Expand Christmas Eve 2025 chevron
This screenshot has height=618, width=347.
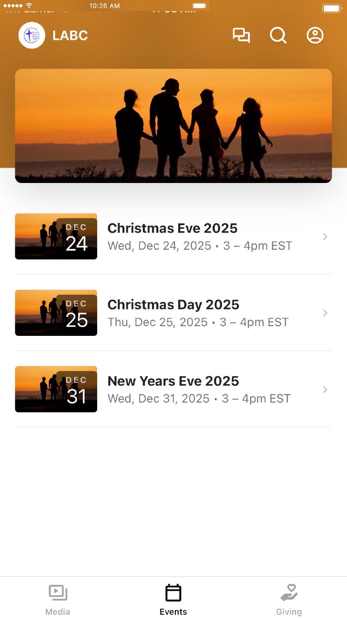click(x=325, y=237)
